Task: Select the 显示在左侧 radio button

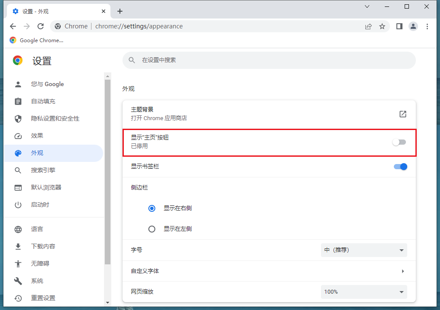Action: [152, 229]
